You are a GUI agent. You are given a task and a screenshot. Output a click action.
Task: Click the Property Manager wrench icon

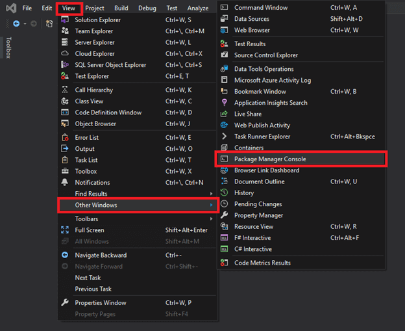[224, 215]
